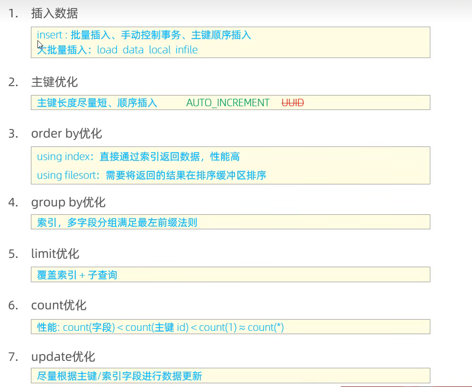Click the load data local infile text
Screen dimensions: 472x387
click(147, 50)
